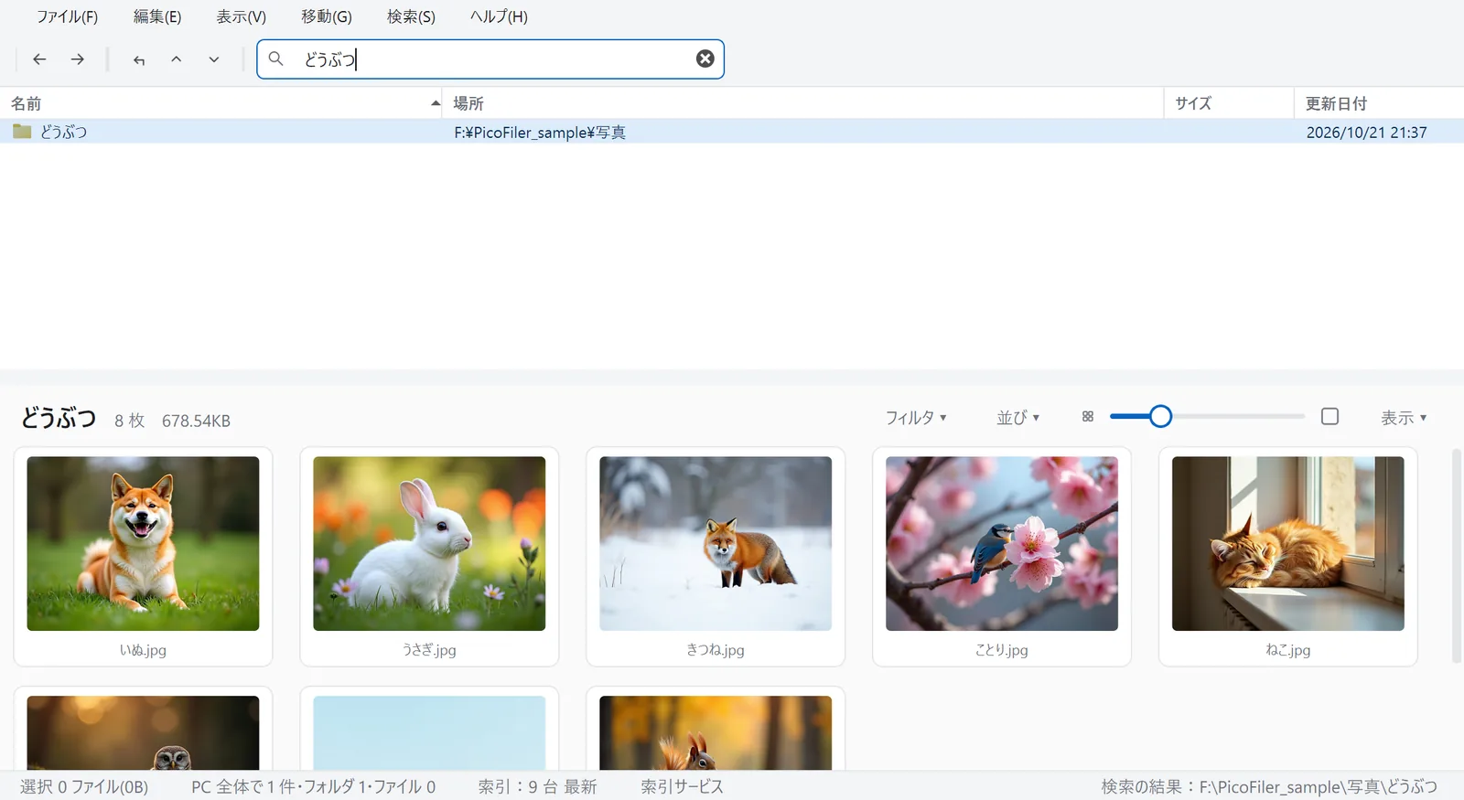
Task: Click the 678.54KB total size text
Action: (196, 421)
